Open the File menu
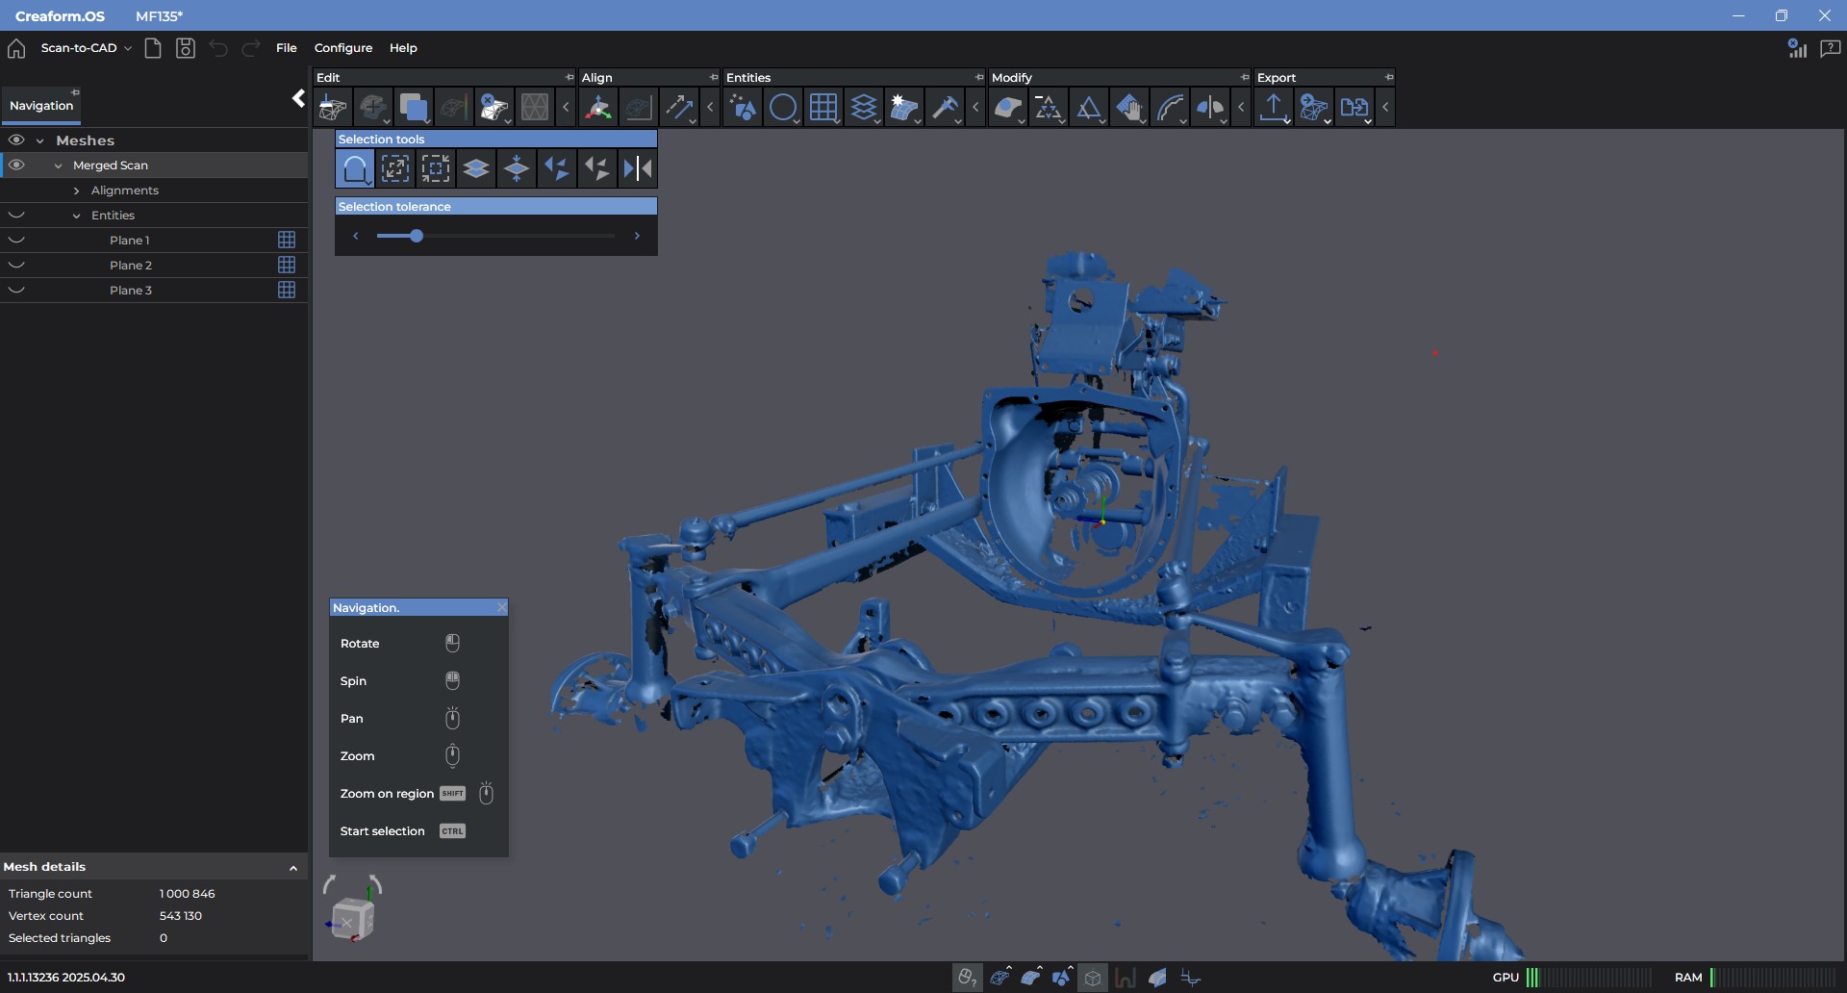 (x=286, y=48)
